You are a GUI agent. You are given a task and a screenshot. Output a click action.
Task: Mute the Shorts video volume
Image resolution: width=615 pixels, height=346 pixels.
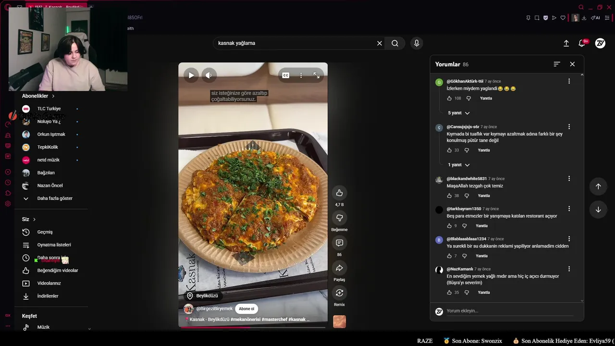[209, 75]
